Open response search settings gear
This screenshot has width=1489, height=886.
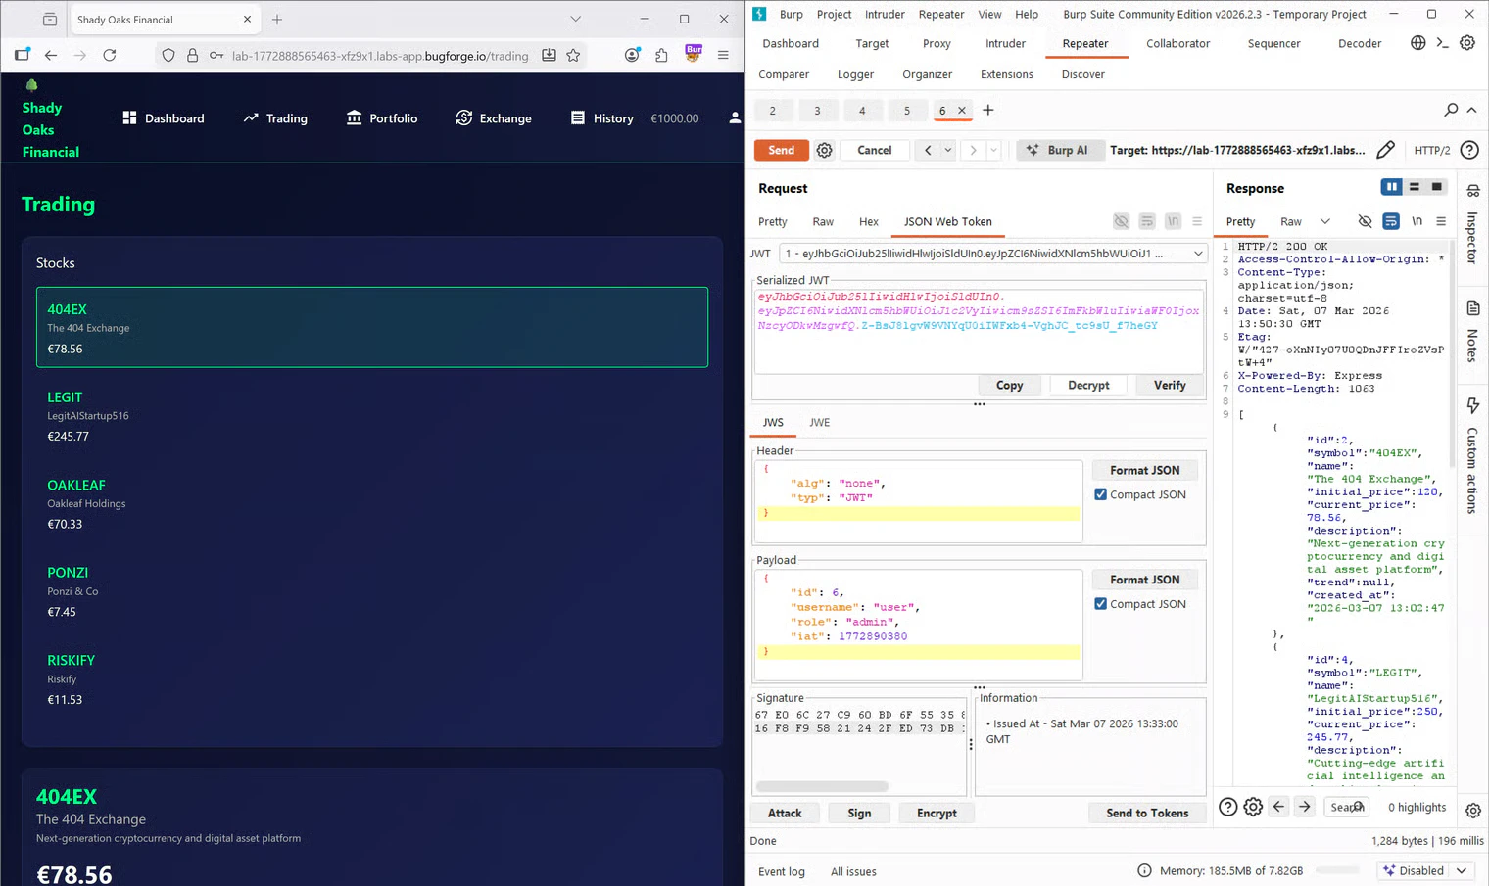(1253, 807)
